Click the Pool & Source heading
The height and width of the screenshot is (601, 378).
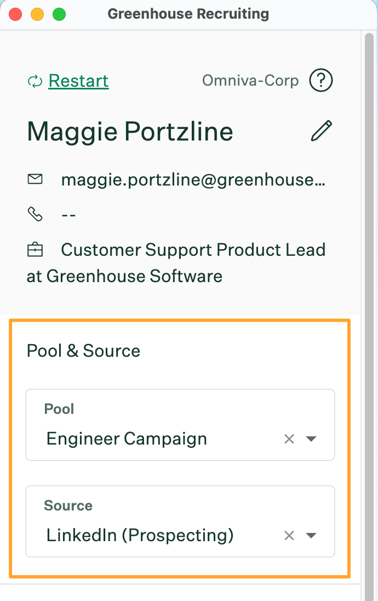pyautogui.click(x=83, y=351)
